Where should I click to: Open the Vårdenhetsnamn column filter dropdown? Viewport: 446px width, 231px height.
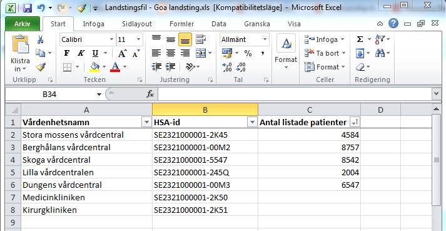click(x=146, y=123)
